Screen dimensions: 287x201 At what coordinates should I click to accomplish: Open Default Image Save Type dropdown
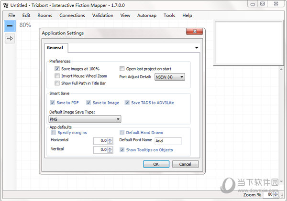tap(85, 119)
